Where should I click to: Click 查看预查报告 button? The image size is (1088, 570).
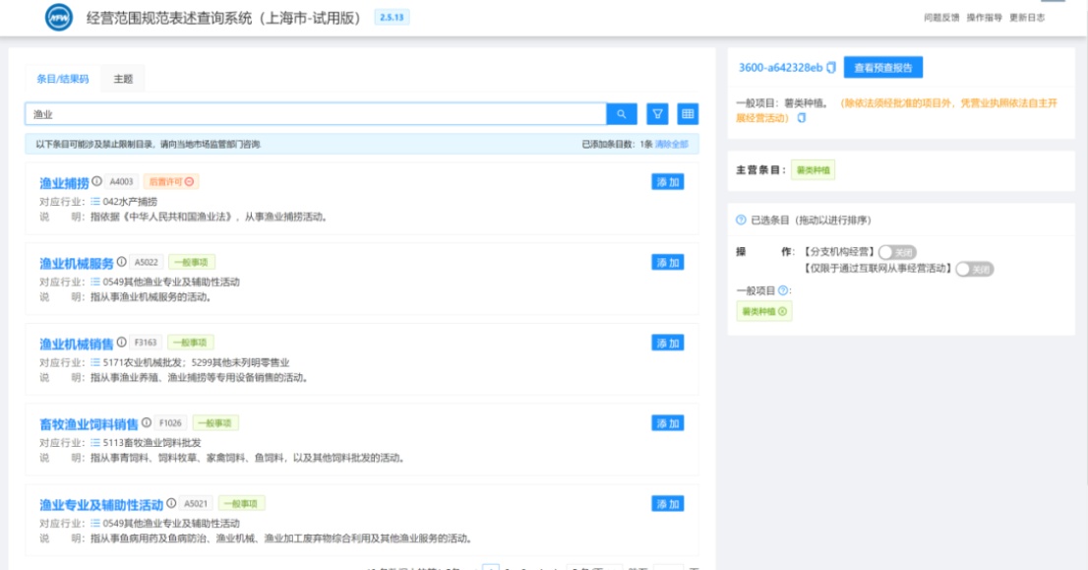coord(883,67)
